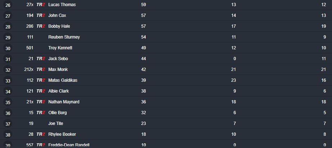Click Matas Galdikas total points 39

(x=144, y=80)
